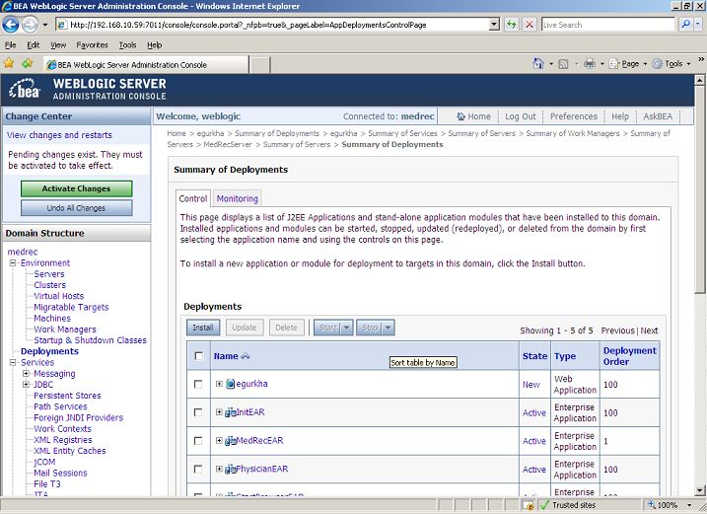
Task: Open the Tools menu in menu bar
Action: tap(127, 45)
